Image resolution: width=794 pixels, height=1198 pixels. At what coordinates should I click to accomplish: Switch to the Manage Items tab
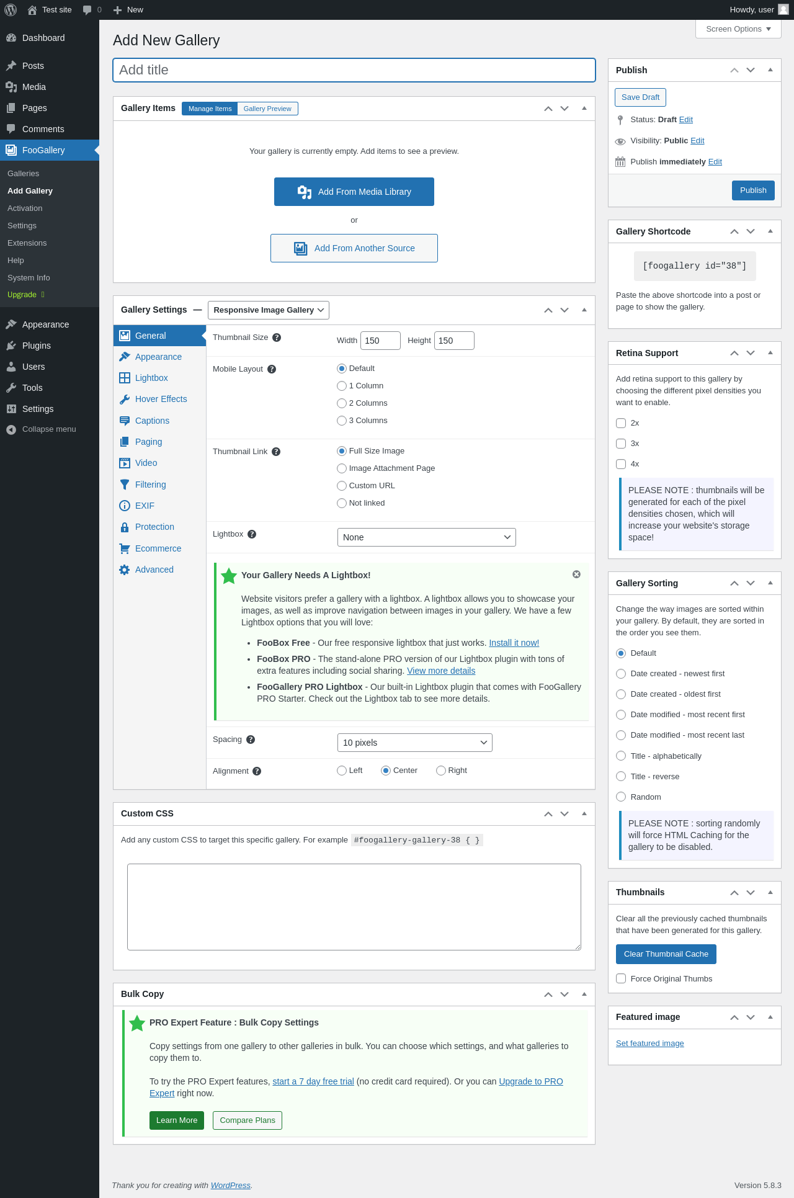click(210, 109)
